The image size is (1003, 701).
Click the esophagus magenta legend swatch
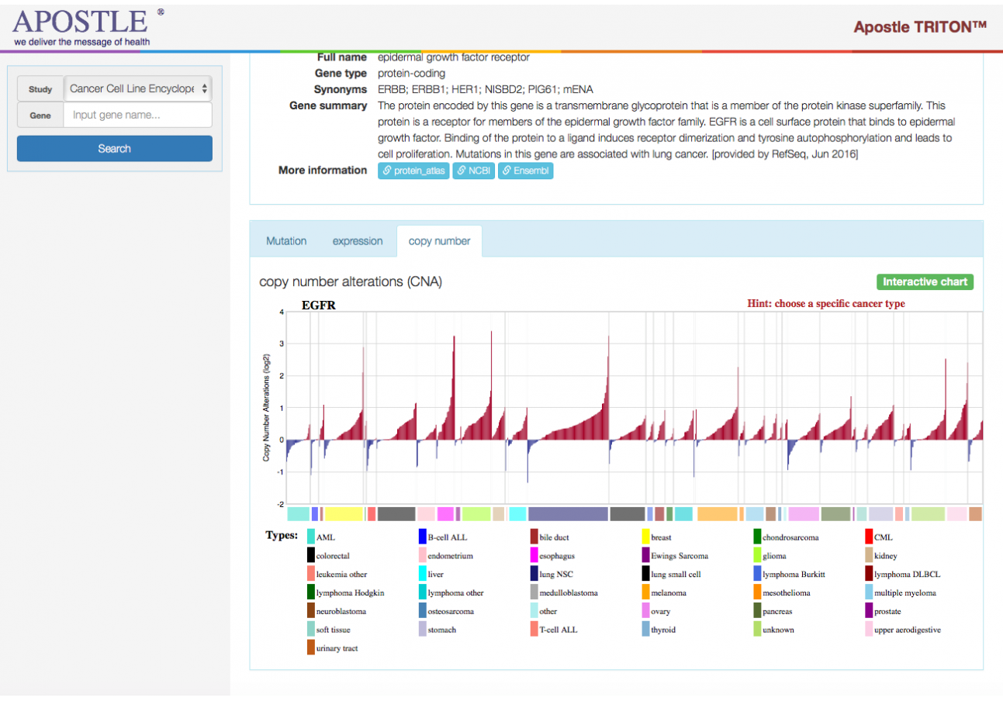(x=534, y=555)
